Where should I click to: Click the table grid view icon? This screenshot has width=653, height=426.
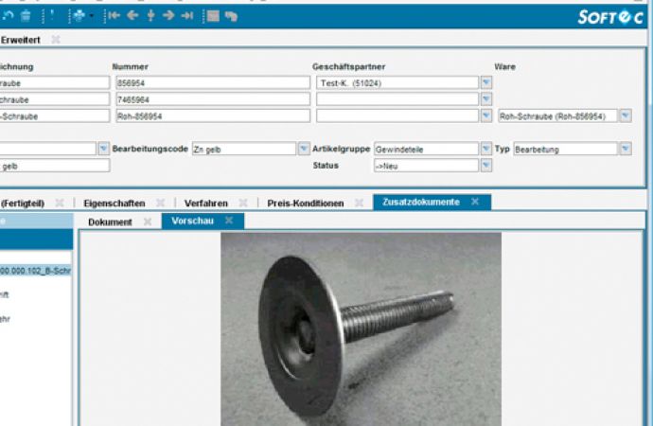[x=212, y=16]
